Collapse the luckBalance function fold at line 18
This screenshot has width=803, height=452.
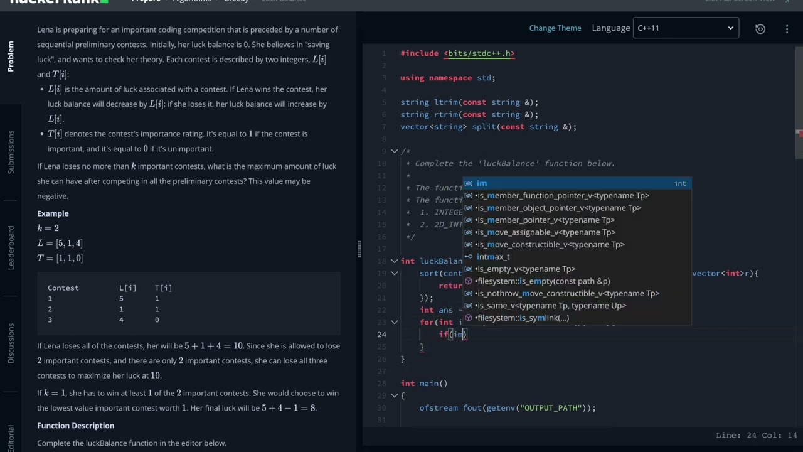click(x=394, y=261)
